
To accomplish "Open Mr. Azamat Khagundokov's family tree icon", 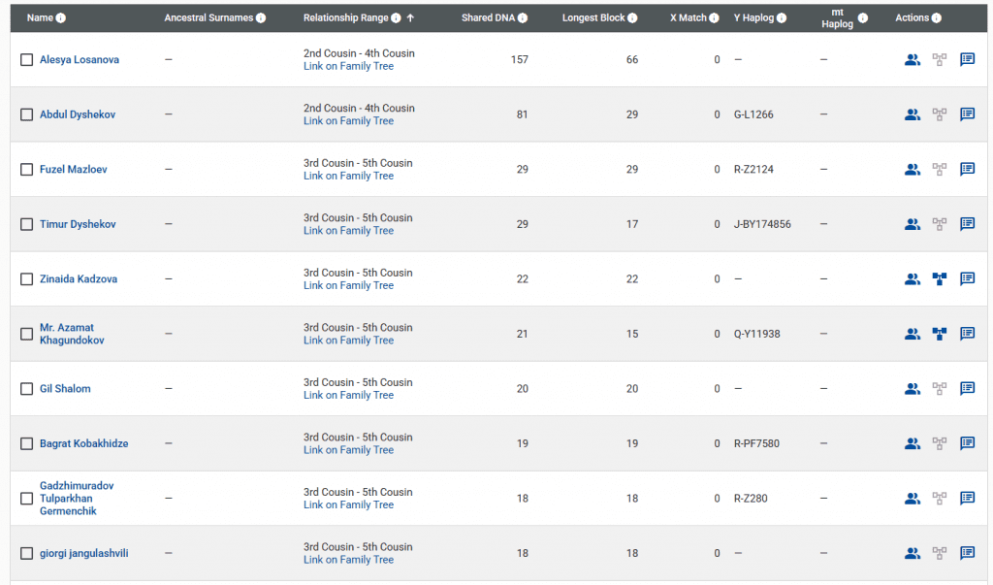I will [939, 334].
